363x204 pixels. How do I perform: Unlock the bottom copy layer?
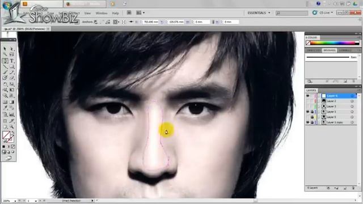pos(312,122)
